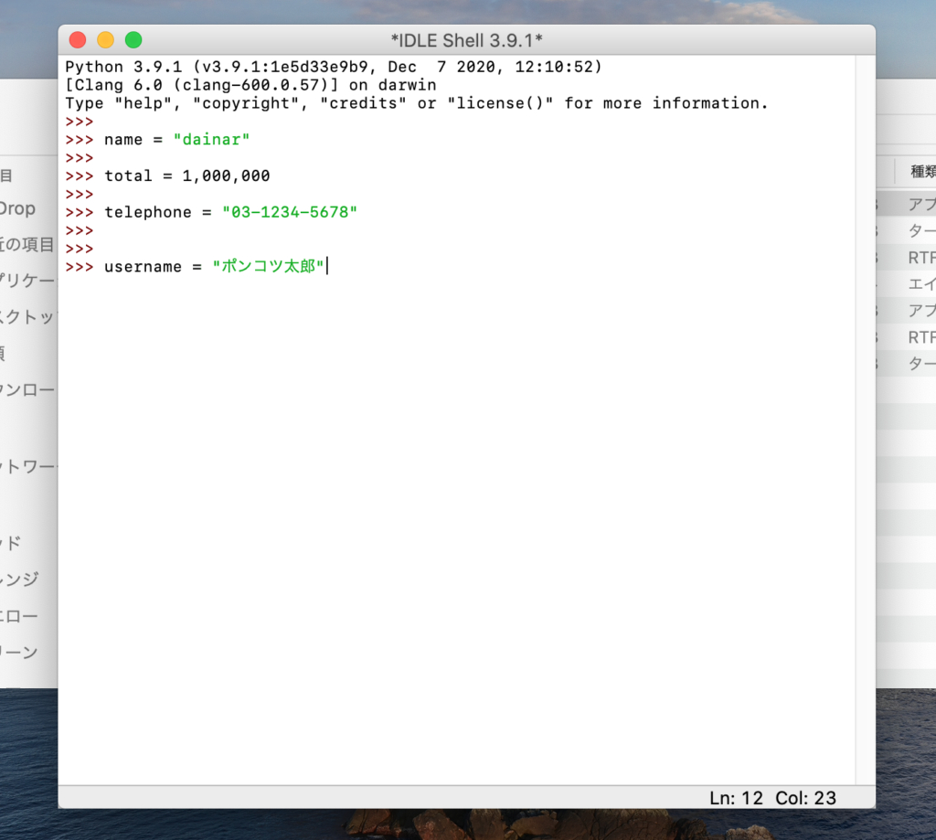Click the 'Col: 23' status indicator
This screenshot has width=936, height=840.
pos(806,798)
